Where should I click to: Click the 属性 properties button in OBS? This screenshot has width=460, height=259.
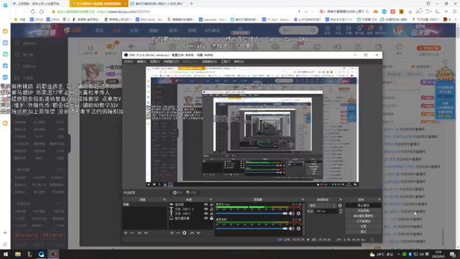coord(178,193)
